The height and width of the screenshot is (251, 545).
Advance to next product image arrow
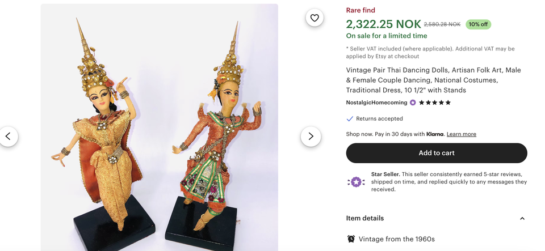(x=311, y=136)
